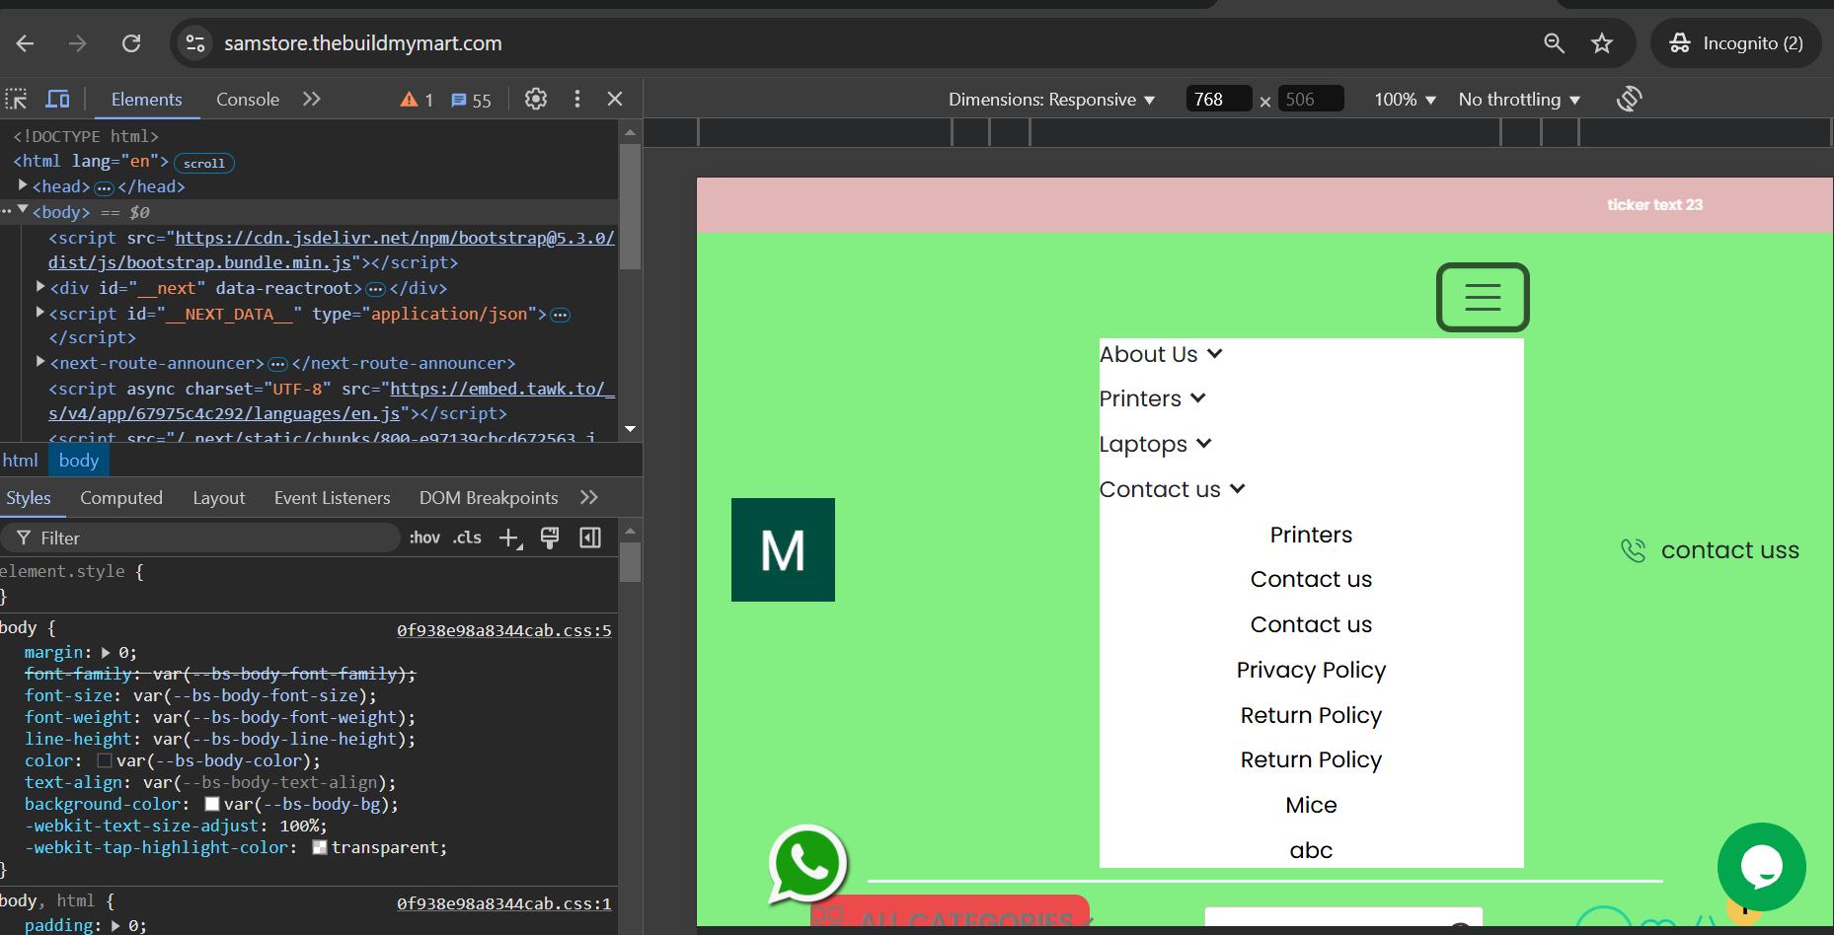Open site information icon in address bar
The image size is (1834, 935).
pyautogui.click(x=195, y=43)
